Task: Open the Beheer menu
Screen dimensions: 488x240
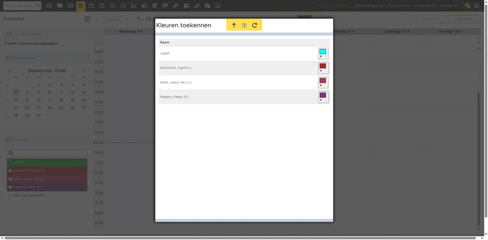Action: pos(449,6)
